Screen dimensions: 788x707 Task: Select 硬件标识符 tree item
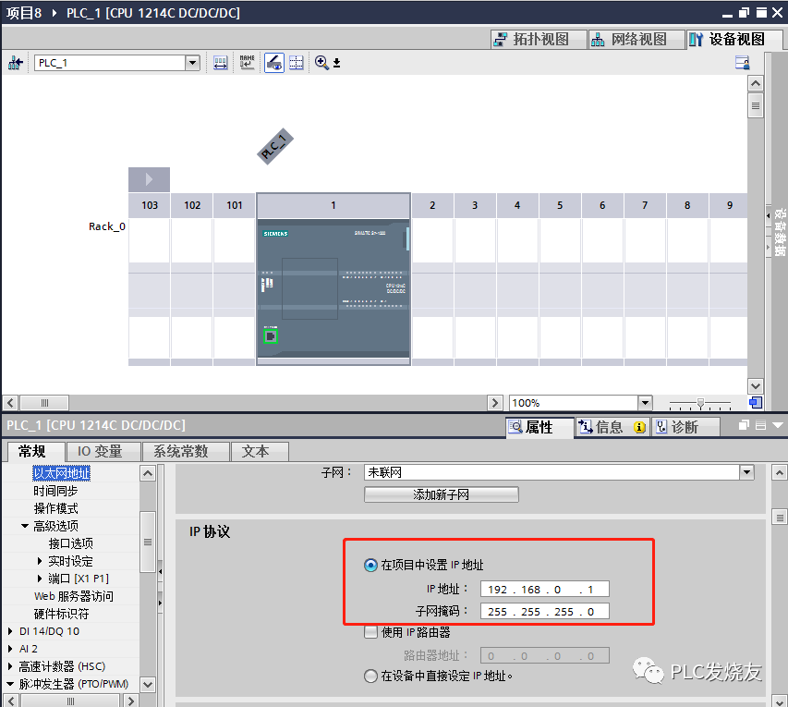(x=61, y=614)
